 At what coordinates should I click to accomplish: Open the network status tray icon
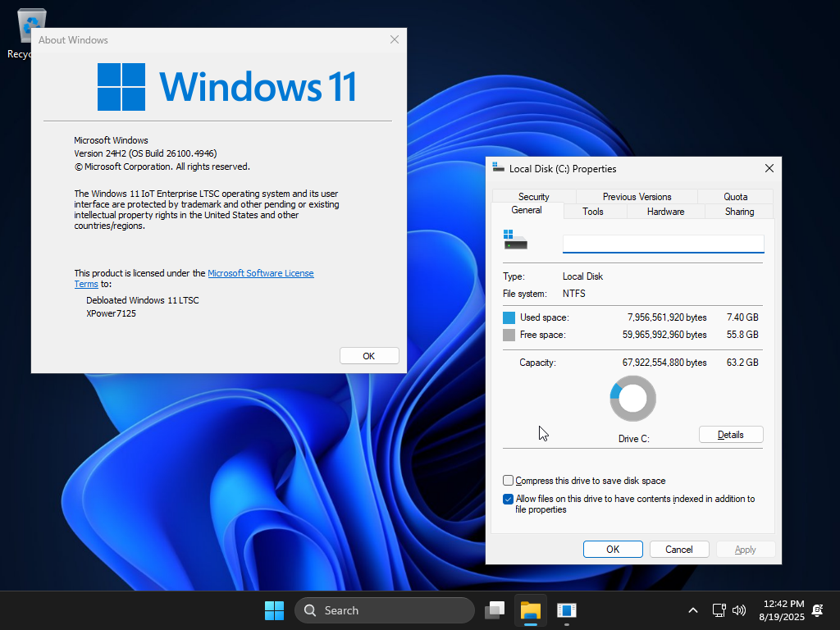click(719, 610)
